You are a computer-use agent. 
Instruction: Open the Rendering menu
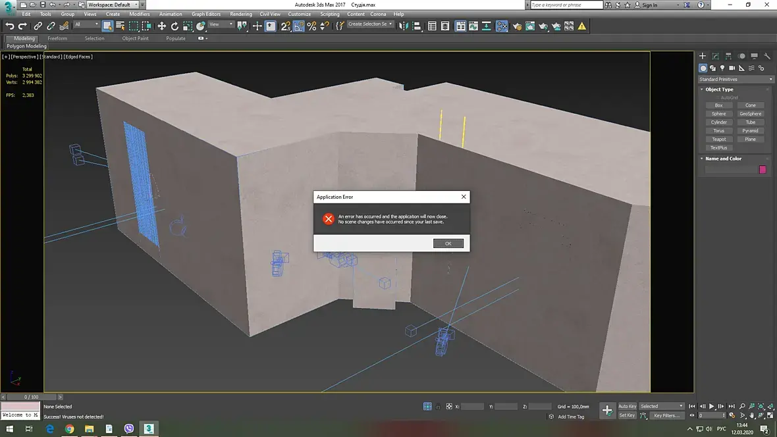(x=240, y=14)
